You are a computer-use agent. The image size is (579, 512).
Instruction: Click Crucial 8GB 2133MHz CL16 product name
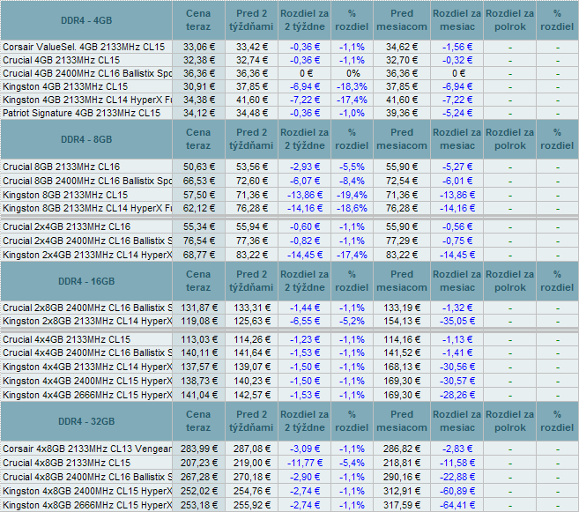click(x=62, y=167)
